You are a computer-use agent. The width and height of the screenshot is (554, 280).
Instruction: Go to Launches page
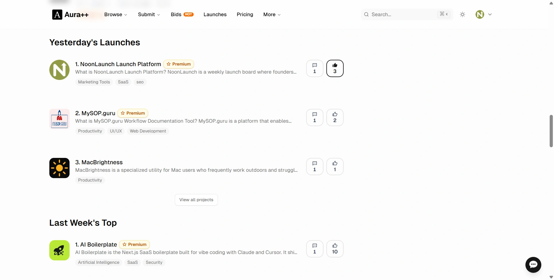[215, 14]
